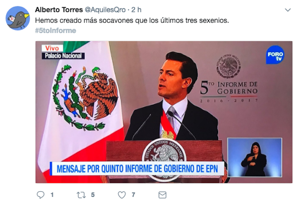The width and height of the screenshot is (297, 204).
Task: Open the attached broadcast image
Action: click(164, 112)
